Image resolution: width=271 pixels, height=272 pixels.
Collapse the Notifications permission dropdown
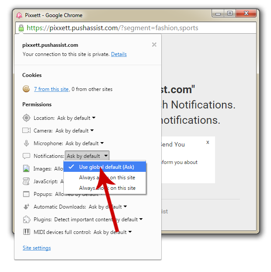tap(87, 156)
